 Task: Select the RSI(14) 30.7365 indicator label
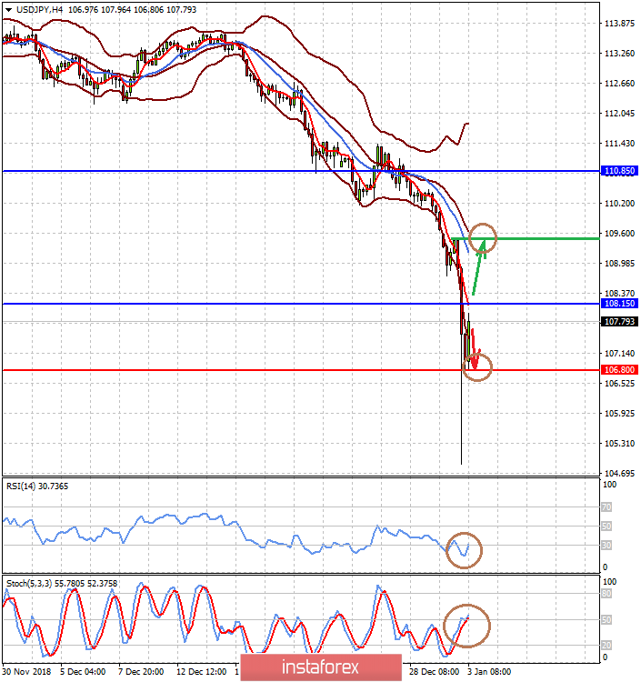[37, 486]
